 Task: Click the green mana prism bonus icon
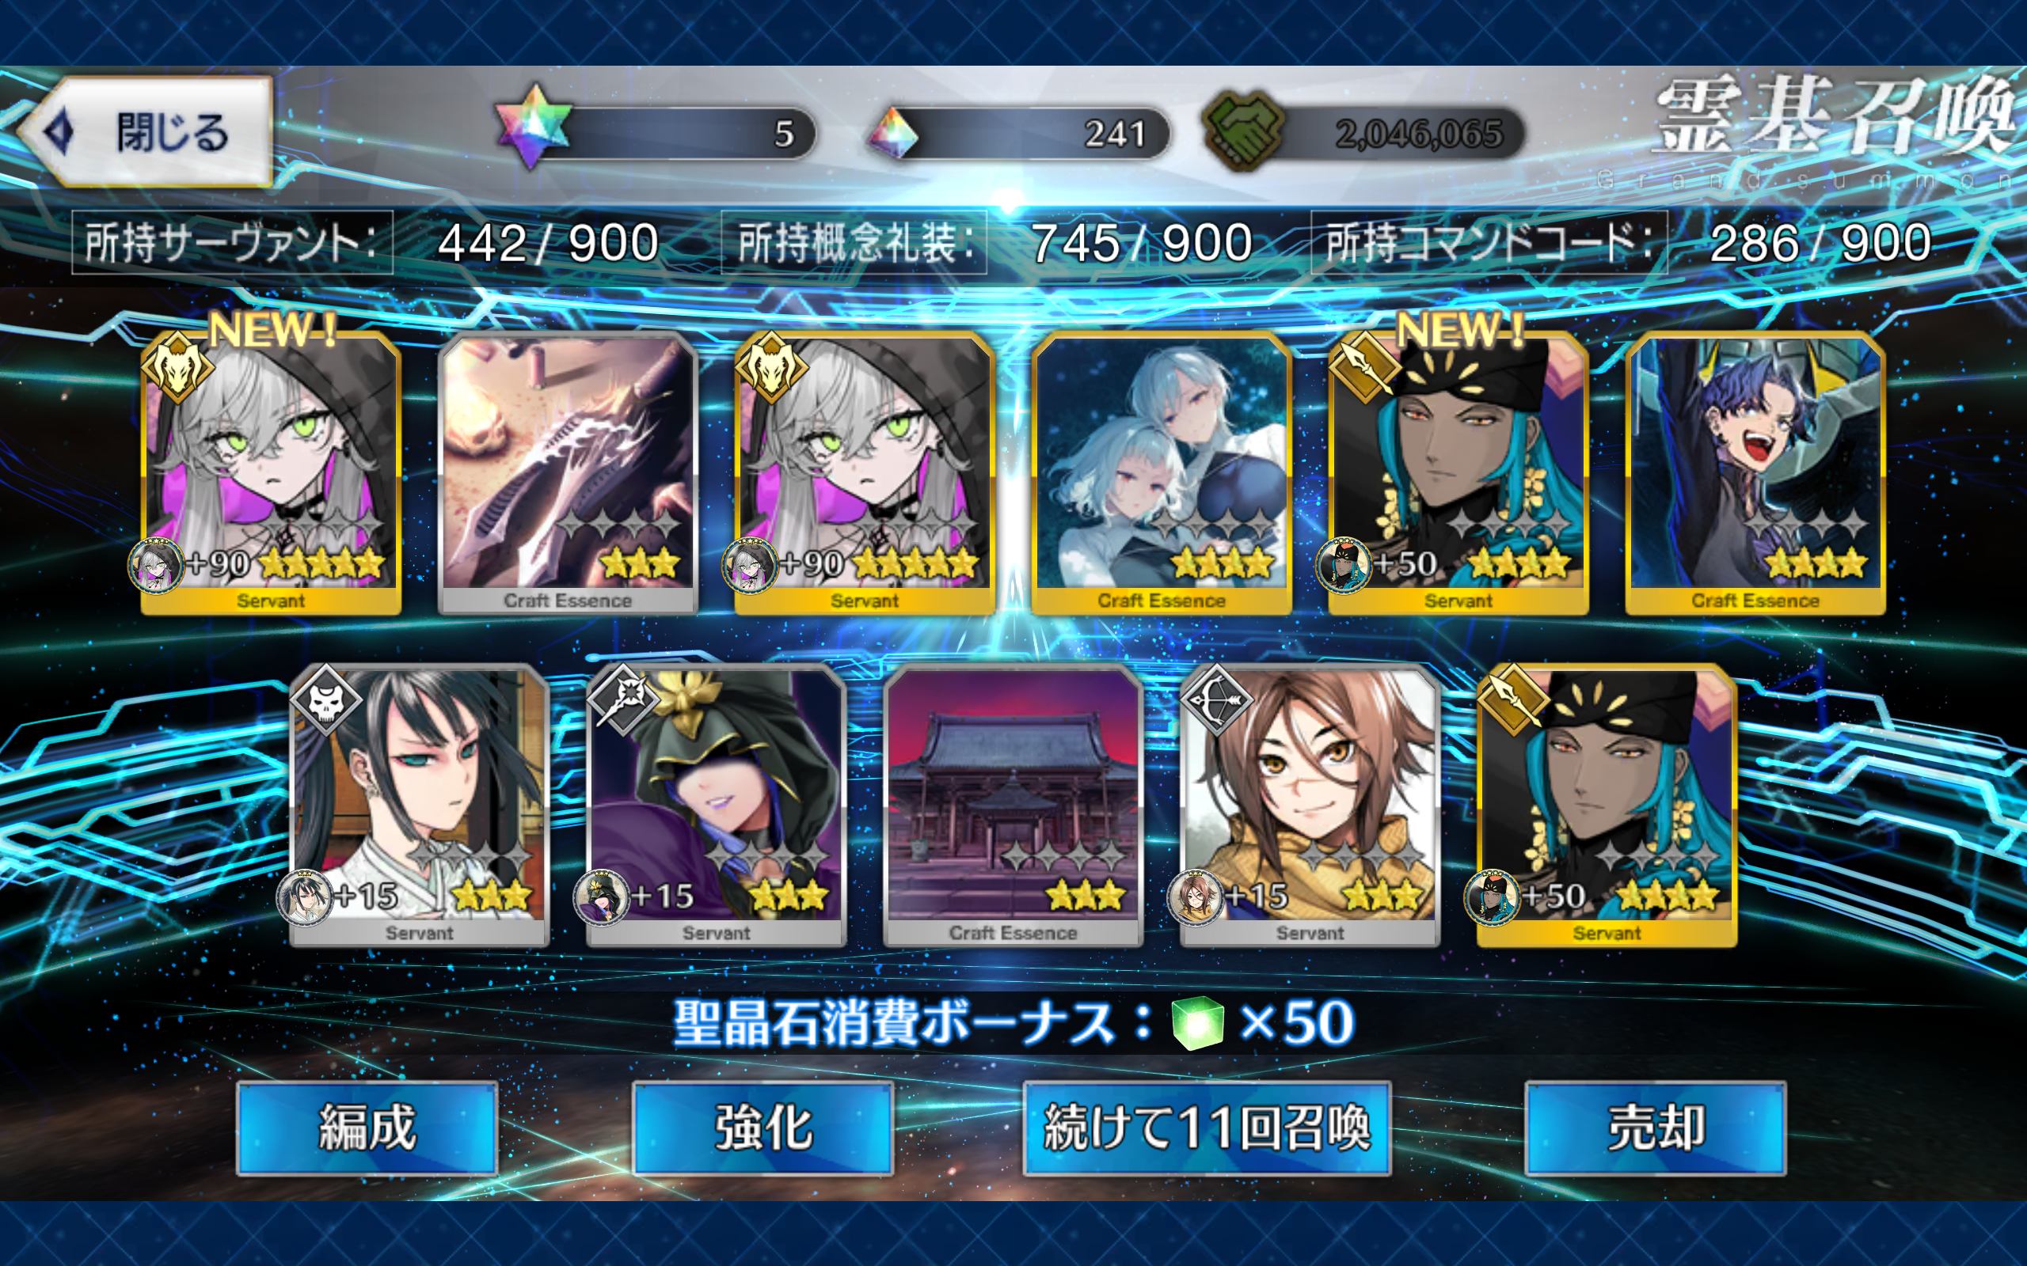[1197, 1023]
